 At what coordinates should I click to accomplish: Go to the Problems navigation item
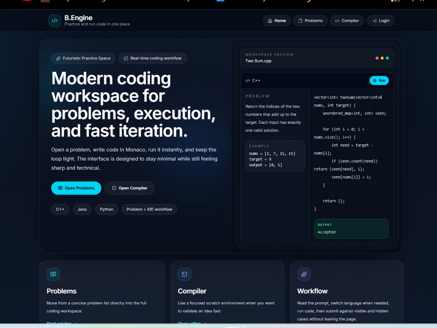pyautogui.click(x=310, y=21)
